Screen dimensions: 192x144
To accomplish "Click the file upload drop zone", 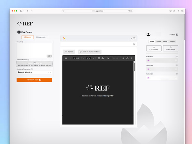I will pos(35,64).
